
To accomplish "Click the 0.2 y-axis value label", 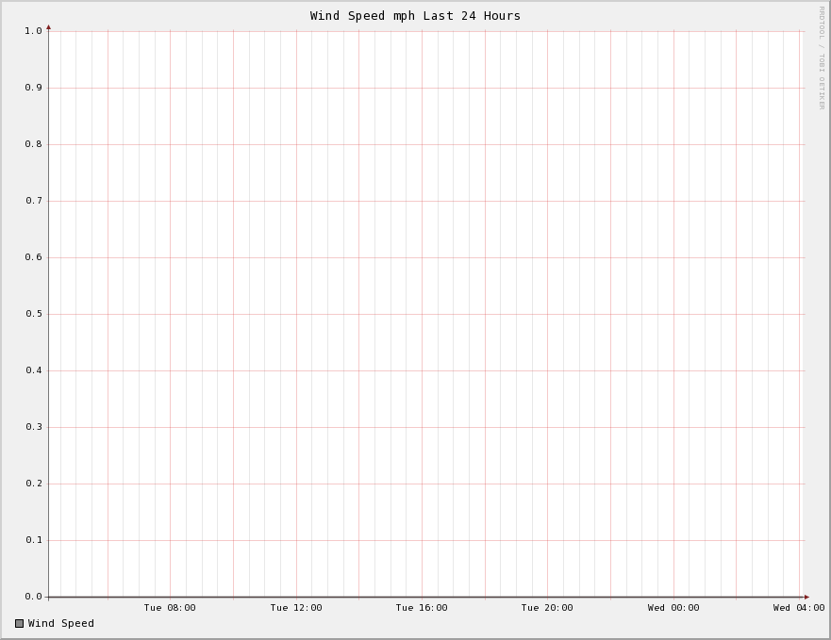I will pyautogui.click(x=34, y=484).
